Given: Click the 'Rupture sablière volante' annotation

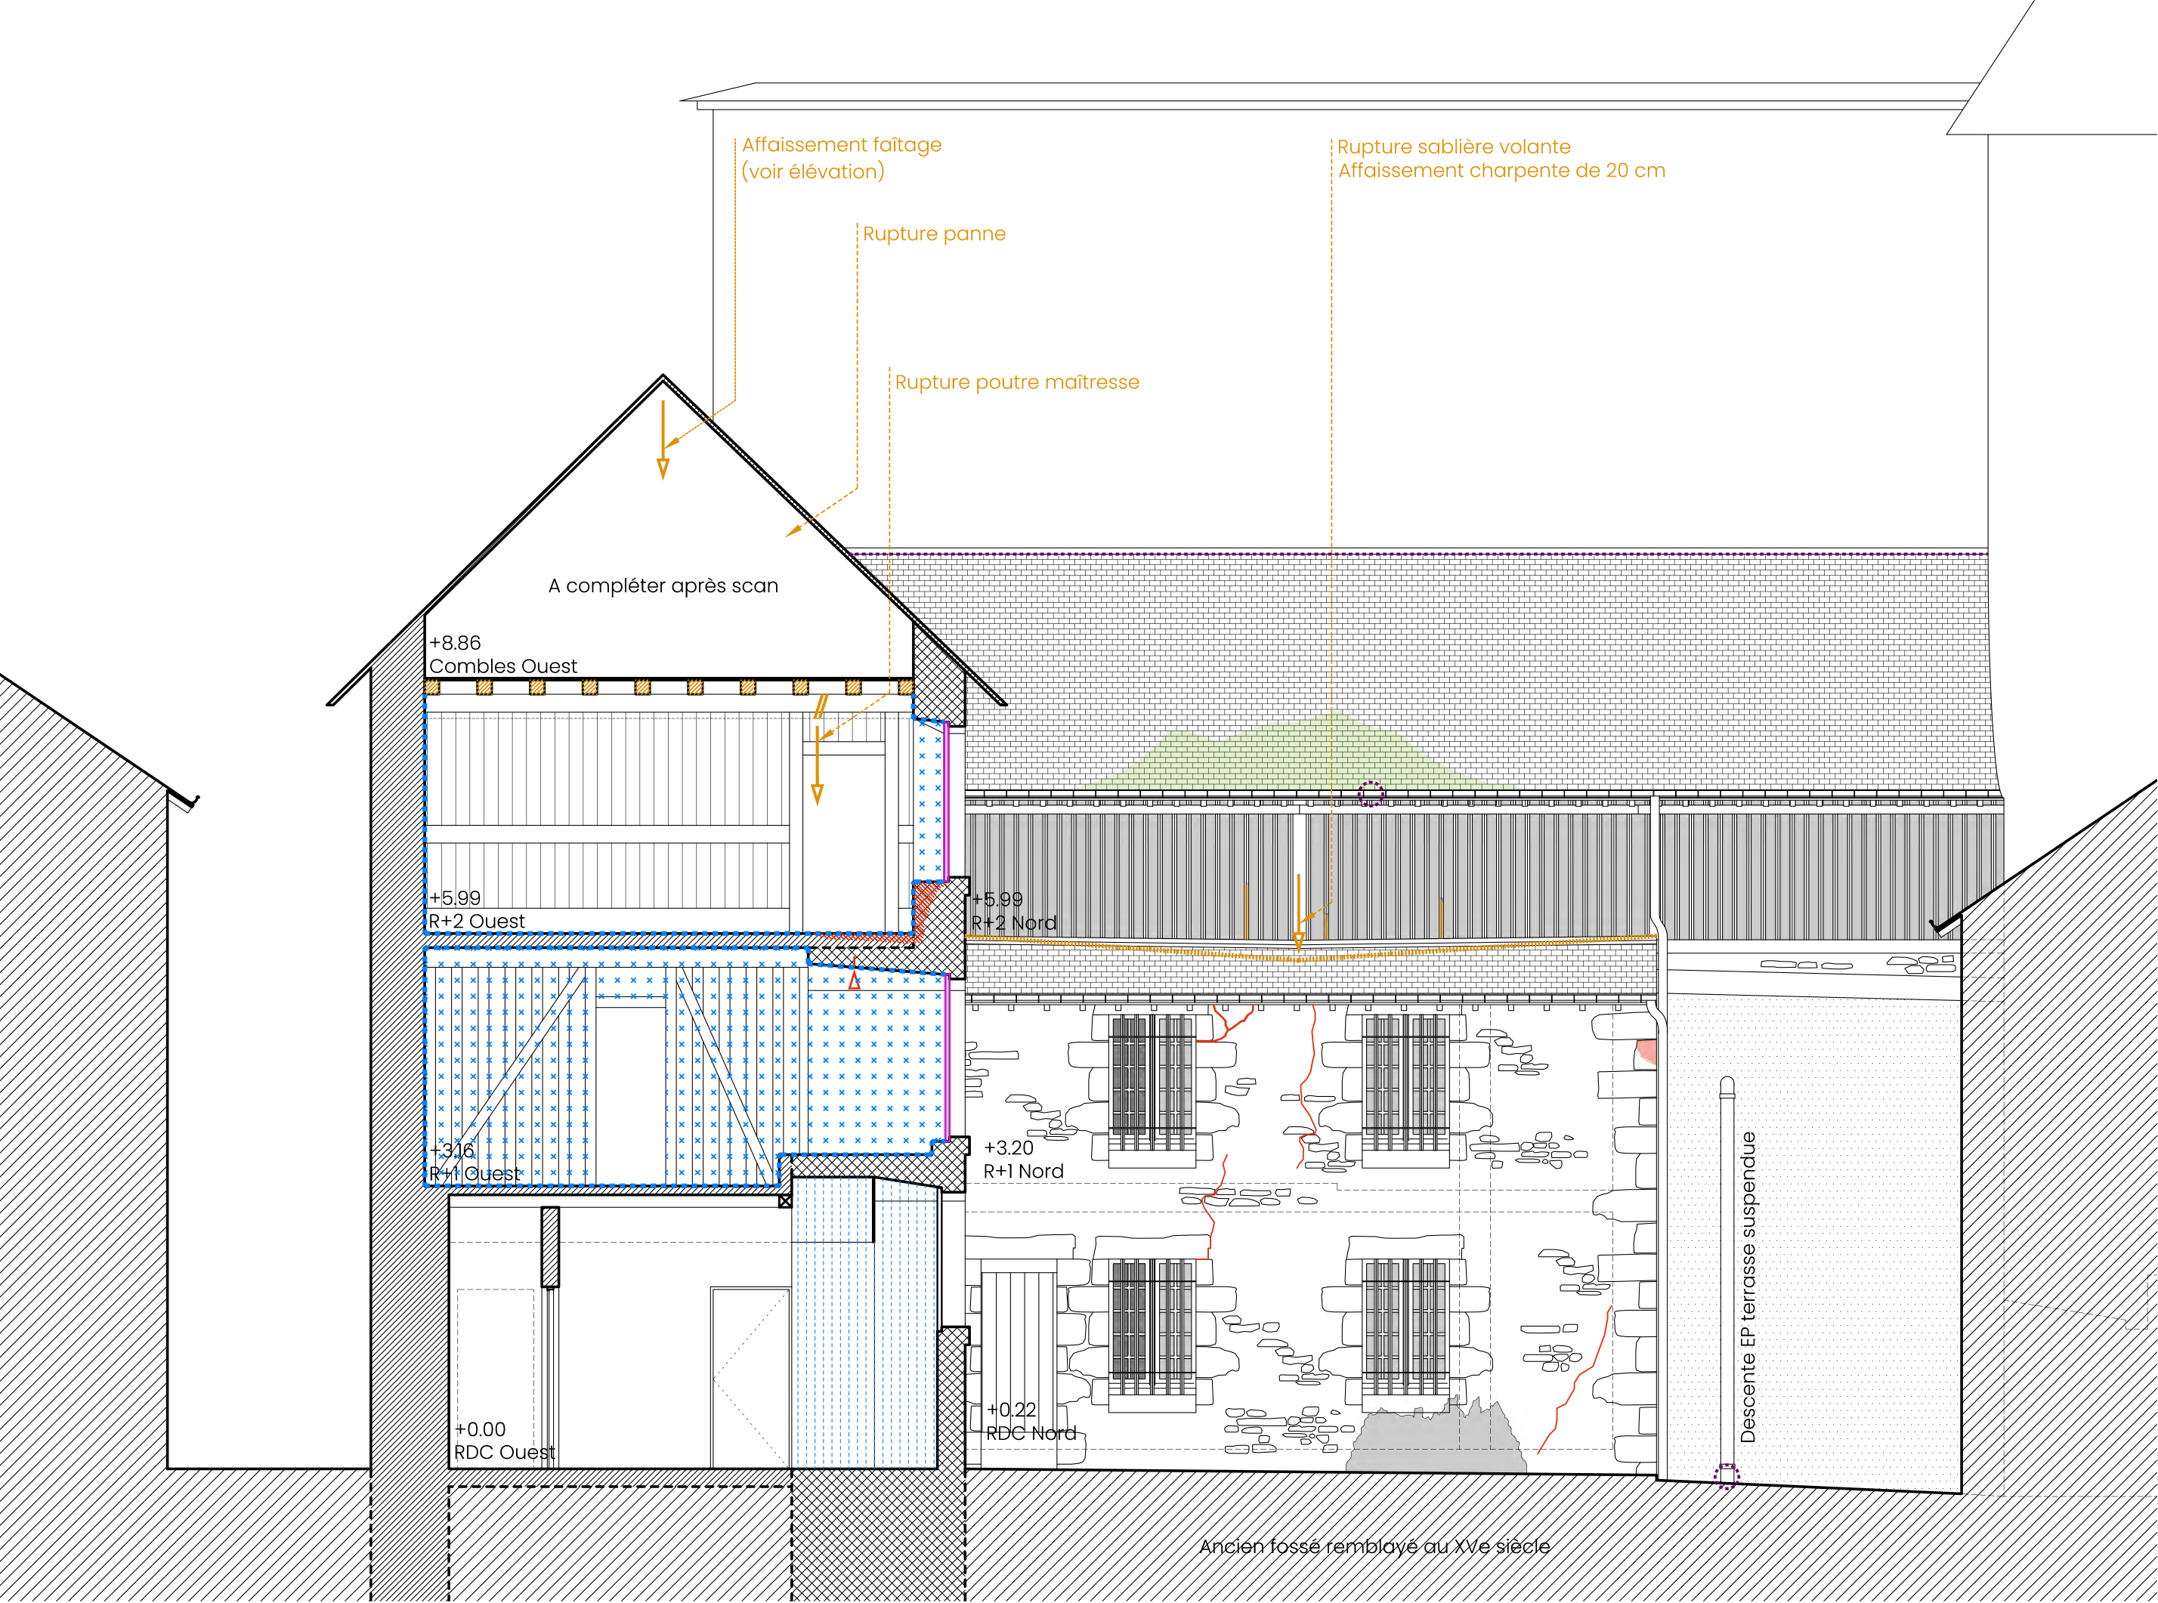Looking at the screenshot, I should tap(1452, 147).
